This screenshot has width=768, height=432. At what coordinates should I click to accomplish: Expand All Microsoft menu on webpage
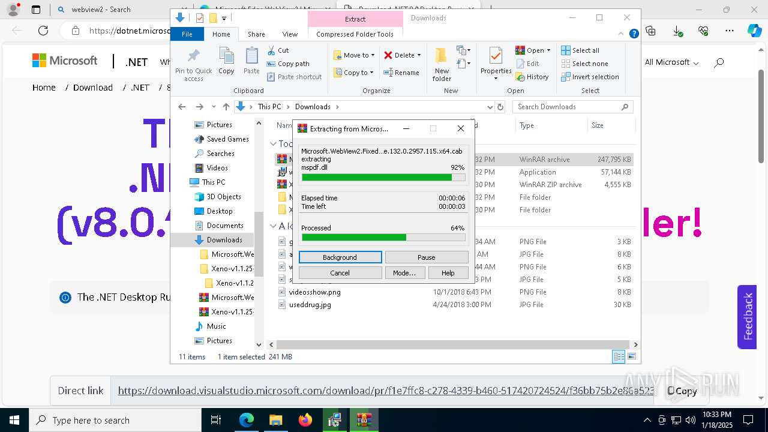[x=671, y=62]
